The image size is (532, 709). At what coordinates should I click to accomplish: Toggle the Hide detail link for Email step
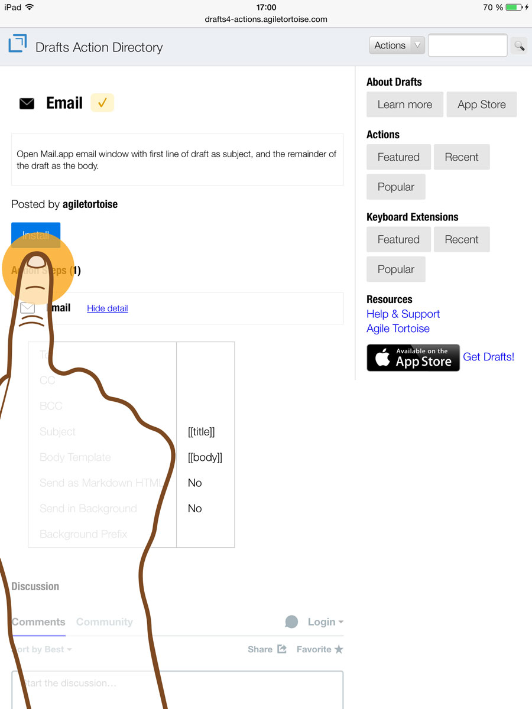pyautogui.click(x=108, y=308)
